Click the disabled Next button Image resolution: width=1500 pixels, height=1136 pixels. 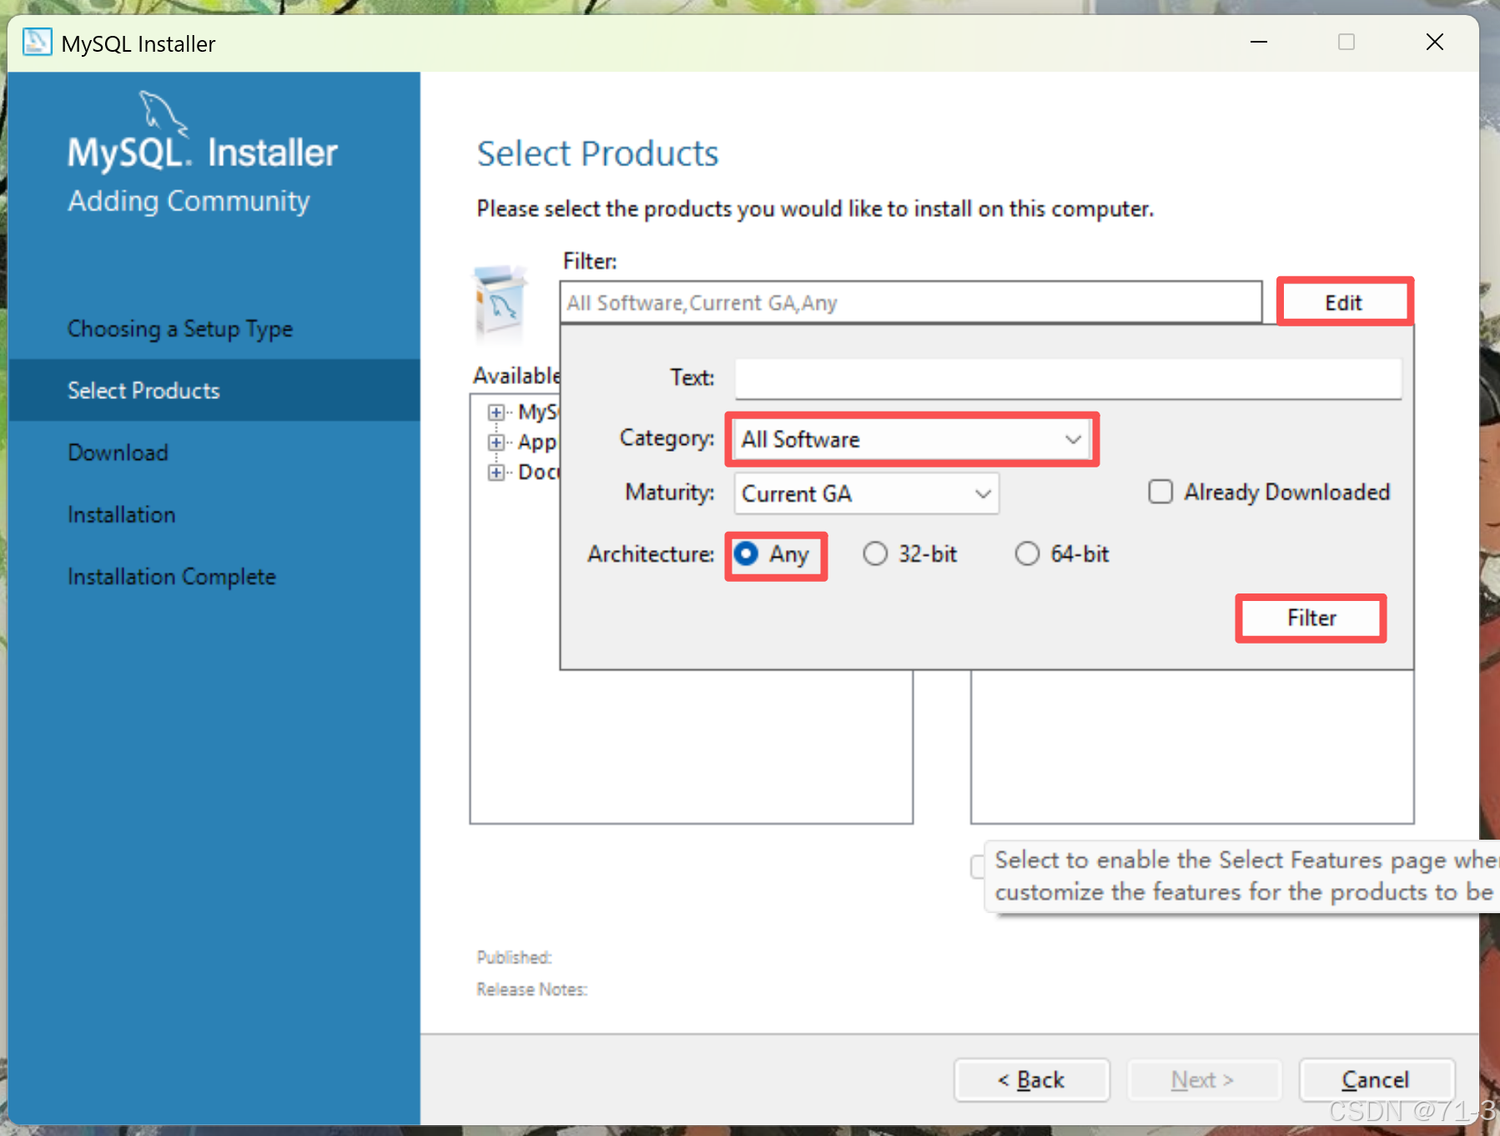point(1204,1080)
